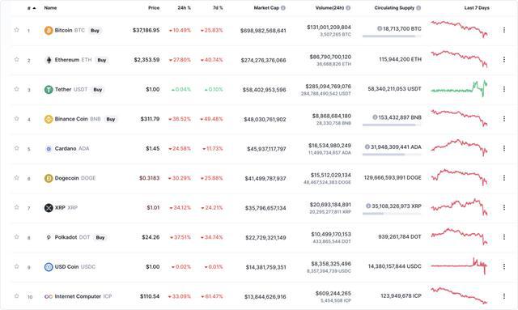Open the Binance Coin name link

pyautogui.click(x=71, y=119)
